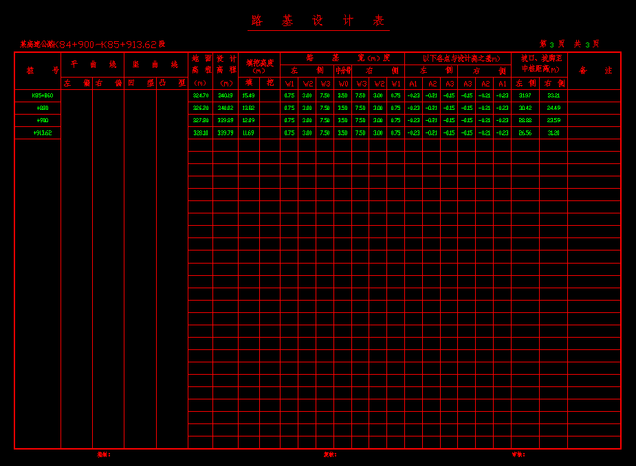Select fill height value 12.09 in +900 row
The height and width of the screenshot is (466, 636).
coord(248,120)
